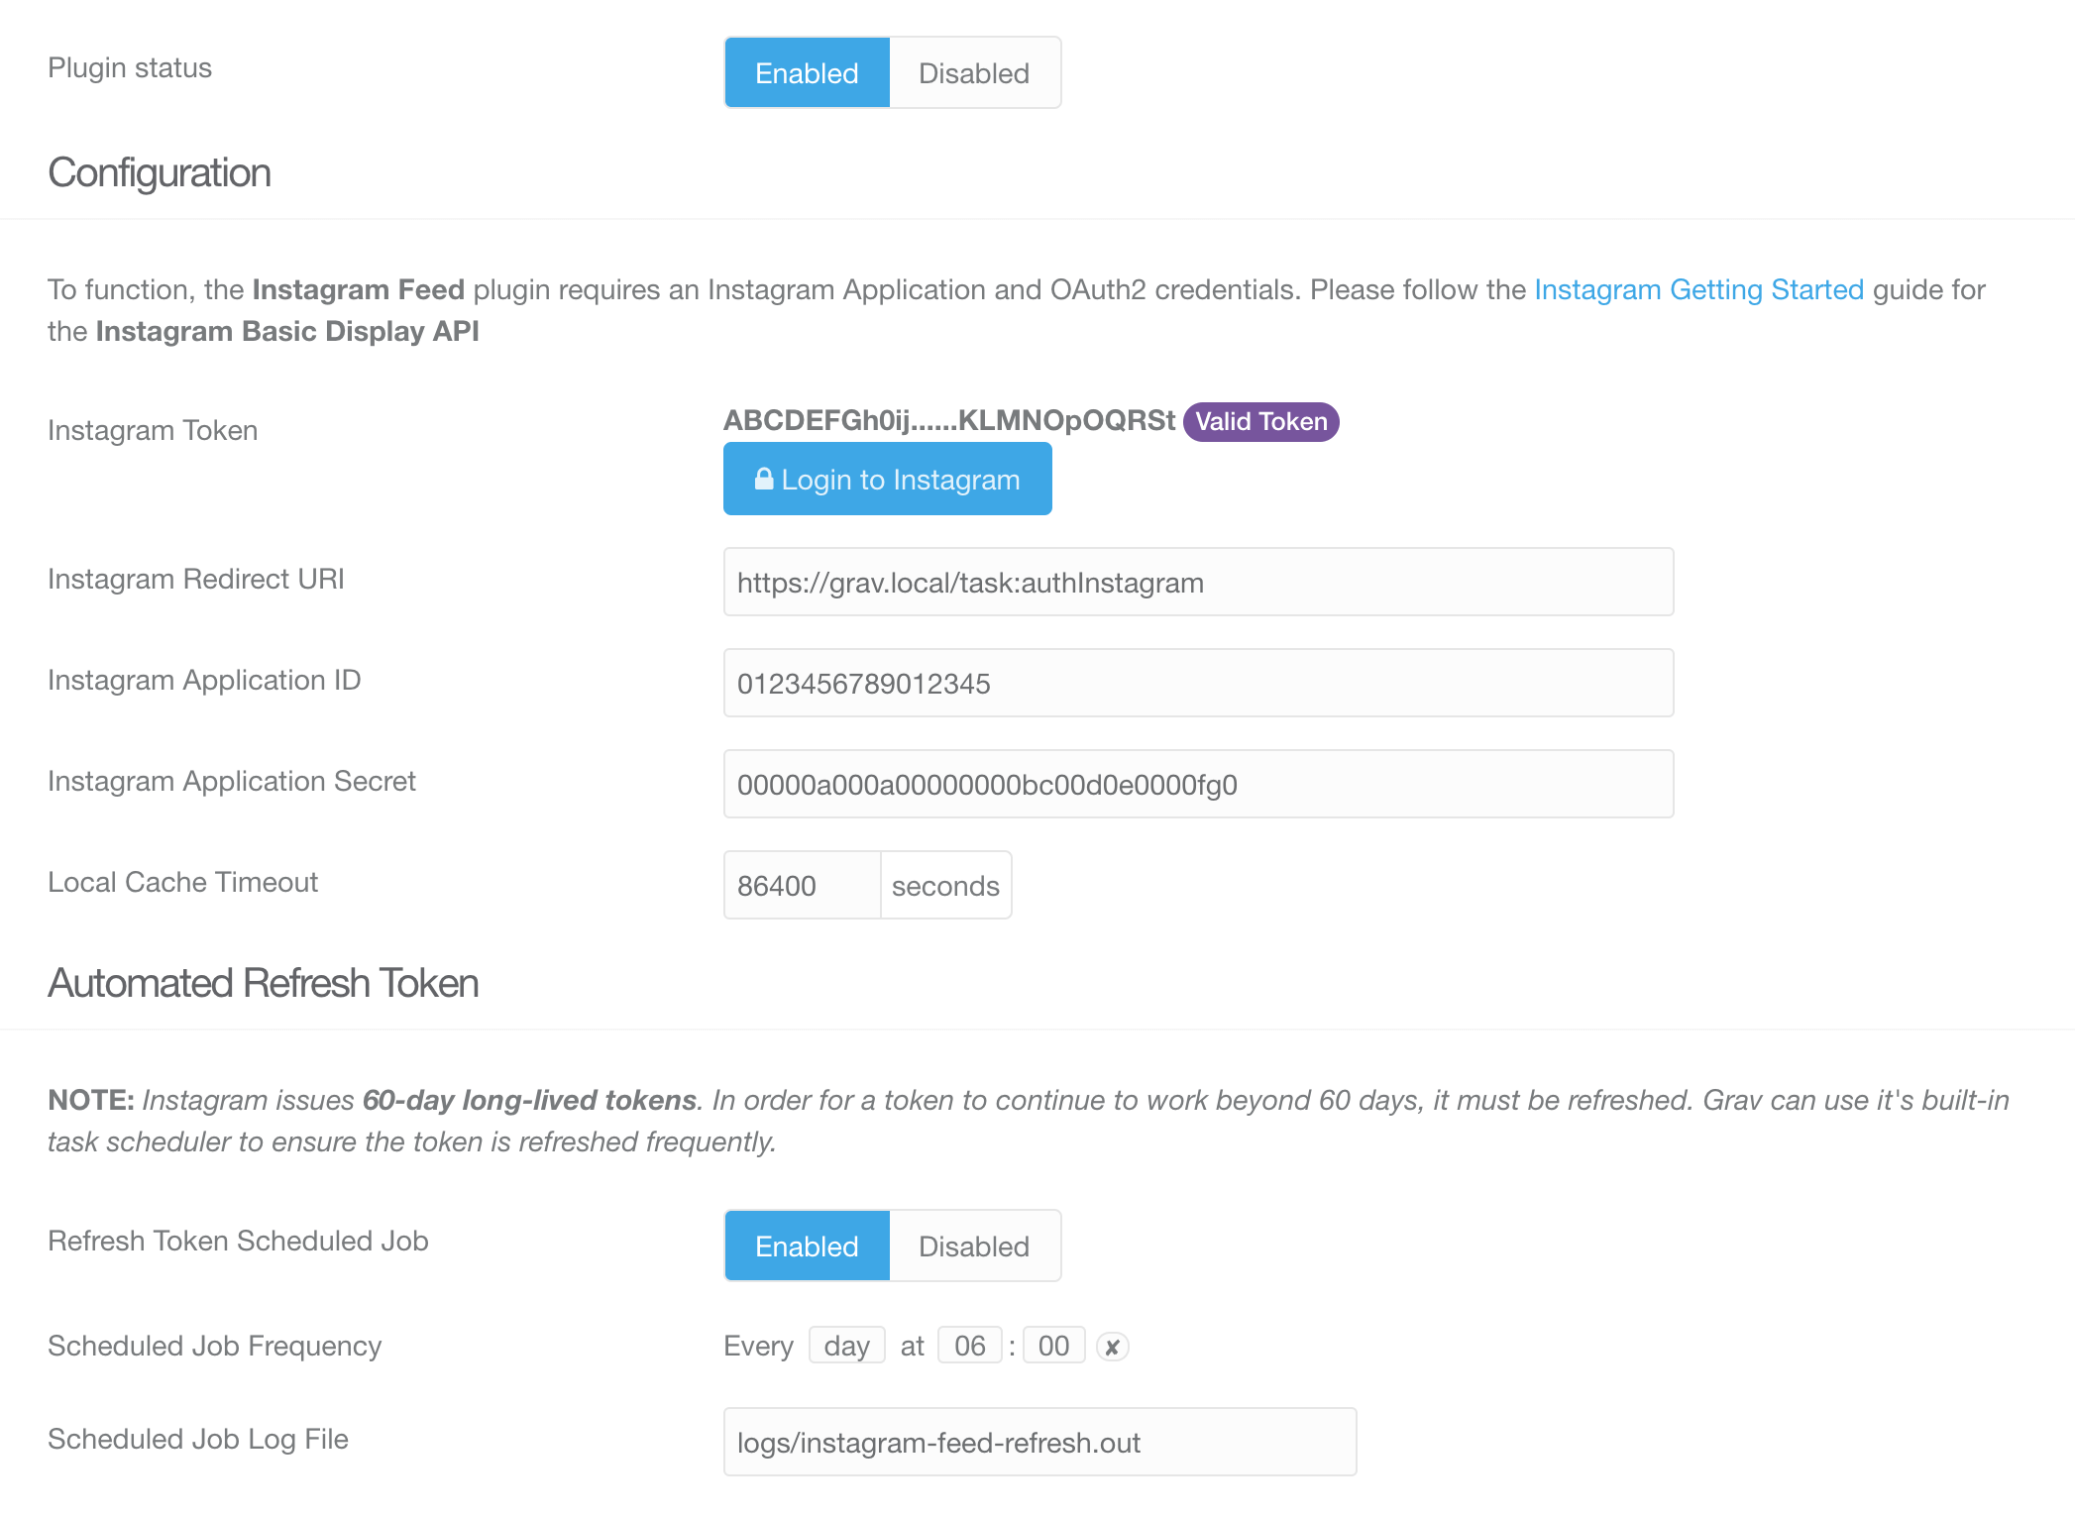Image resolution: width=2075 pixels, height=1518 pixels.
Task: Click Login to Instagram button
Action: 888,481
